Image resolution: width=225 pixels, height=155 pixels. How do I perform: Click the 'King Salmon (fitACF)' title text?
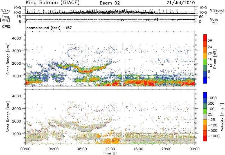point(53,3)
